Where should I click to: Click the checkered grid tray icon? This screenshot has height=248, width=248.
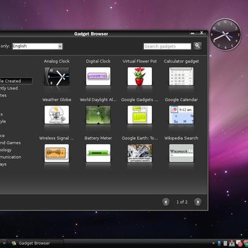click(x=226, y=243)
